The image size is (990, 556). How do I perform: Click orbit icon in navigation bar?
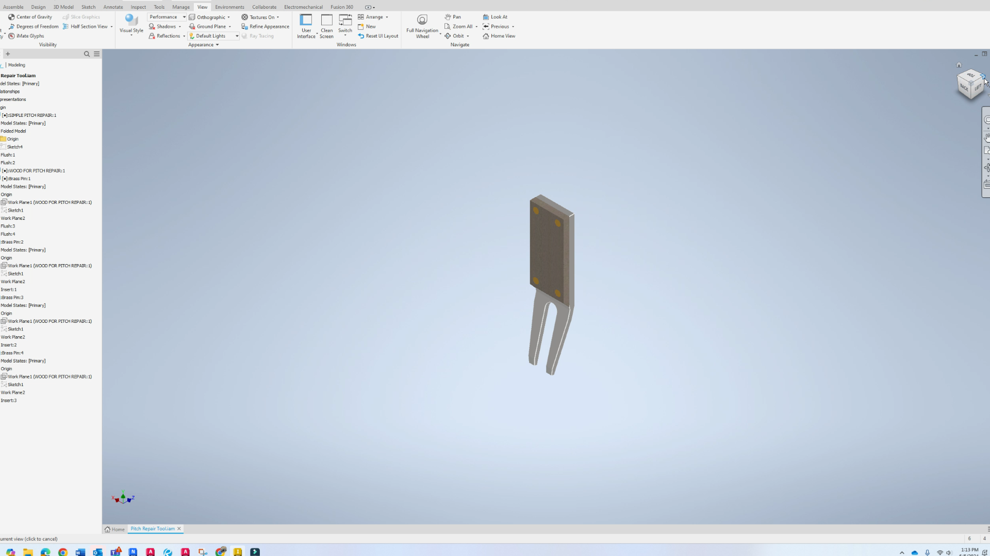(986, 167)
